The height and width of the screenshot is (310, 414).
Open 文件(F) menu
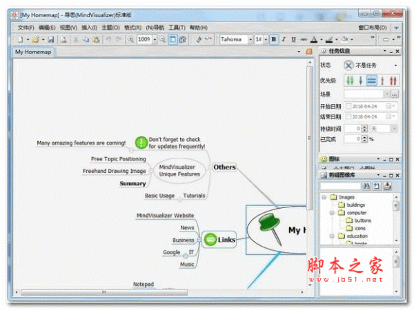(26, 28)
